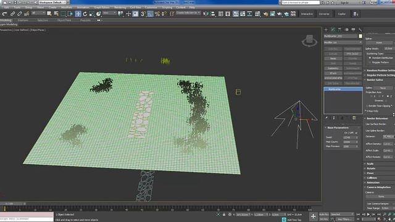The width and height of the screenshot is (395, 222).
Task: Expand Random Position Settings rollout
Action: pos(380,70)
